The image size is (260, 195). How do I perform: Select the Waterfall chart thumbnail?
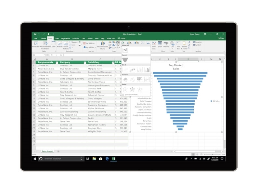coord(125,50)
